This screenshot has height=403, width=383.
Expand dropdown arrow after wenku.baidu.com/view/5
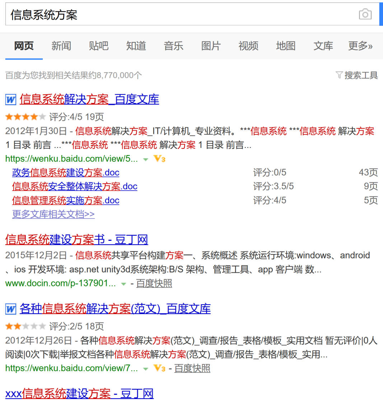click(x=146, y=160)
